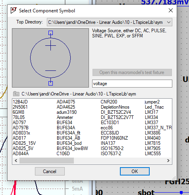The width and height of the screenshot is (189, 195).
Task: Select component LMC555
Action: tap(153, 154)
